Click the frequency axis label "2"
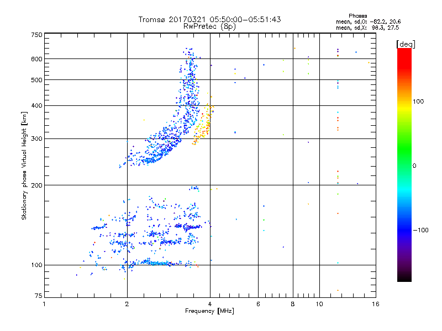Viewport: 442px width, 331px height. point(127,304)
